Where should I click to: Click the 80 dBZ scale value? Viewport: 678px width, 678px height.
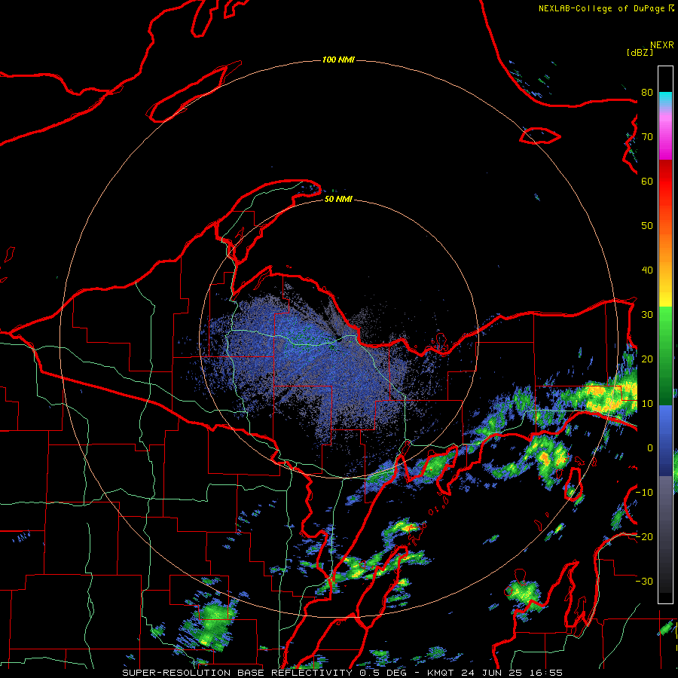pyautogui.click(x=647, y=93)
